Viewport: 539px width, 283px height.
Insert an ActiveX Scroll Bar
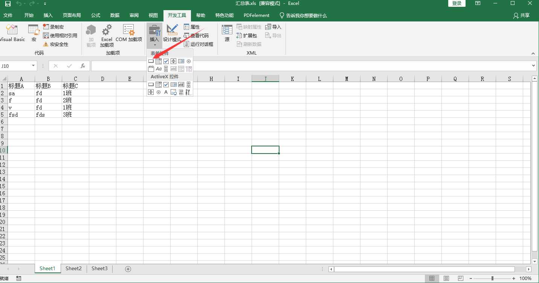(189, 85)
